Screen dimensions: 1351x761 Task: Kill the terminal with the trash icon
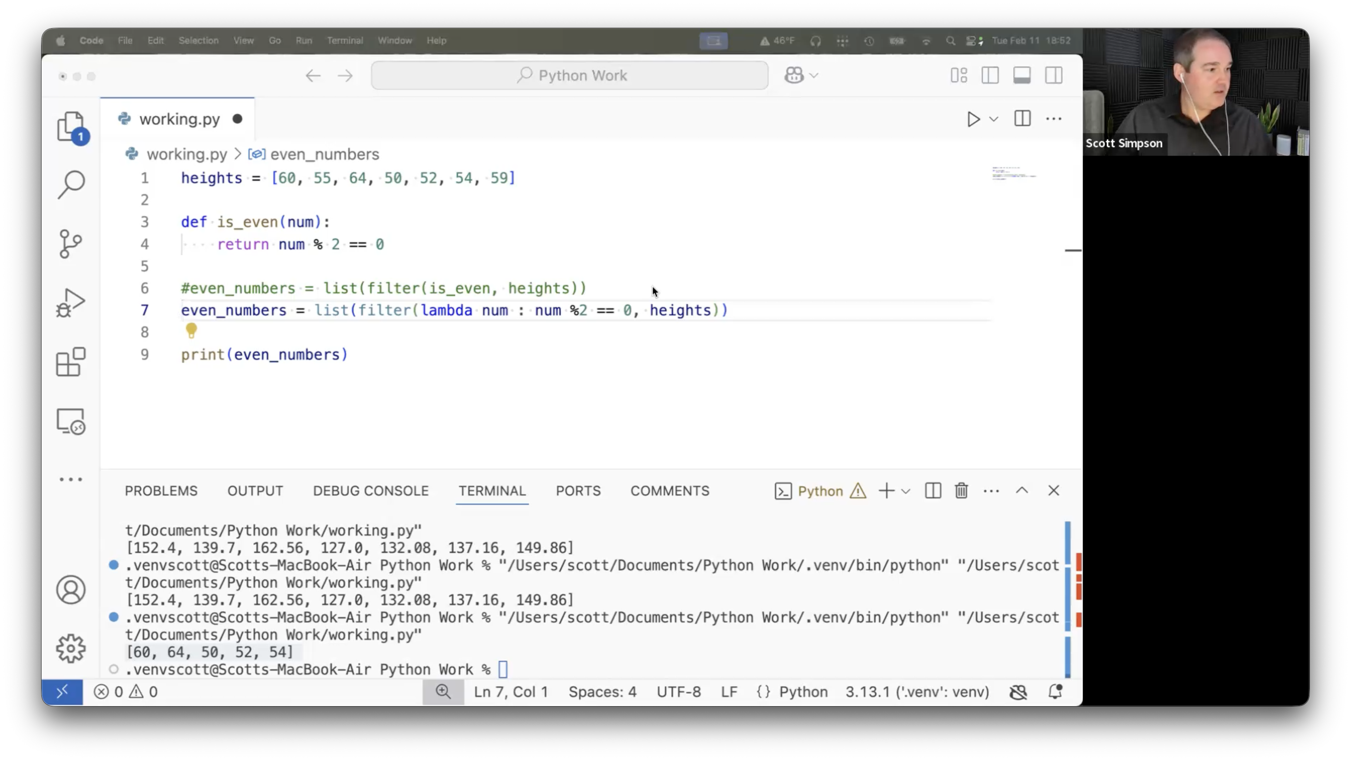click(961, 491)
